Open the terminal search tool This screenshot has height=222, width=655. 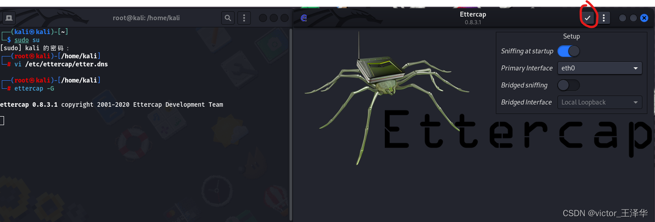click(x=228, y=18)
